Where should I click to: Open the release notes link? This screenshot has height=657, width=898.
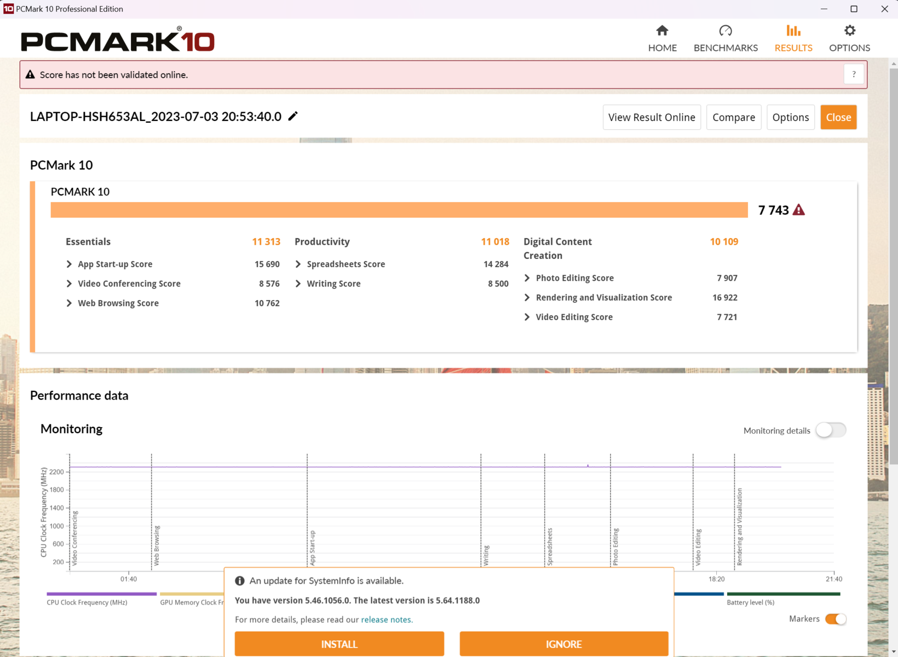click(386, 620)
